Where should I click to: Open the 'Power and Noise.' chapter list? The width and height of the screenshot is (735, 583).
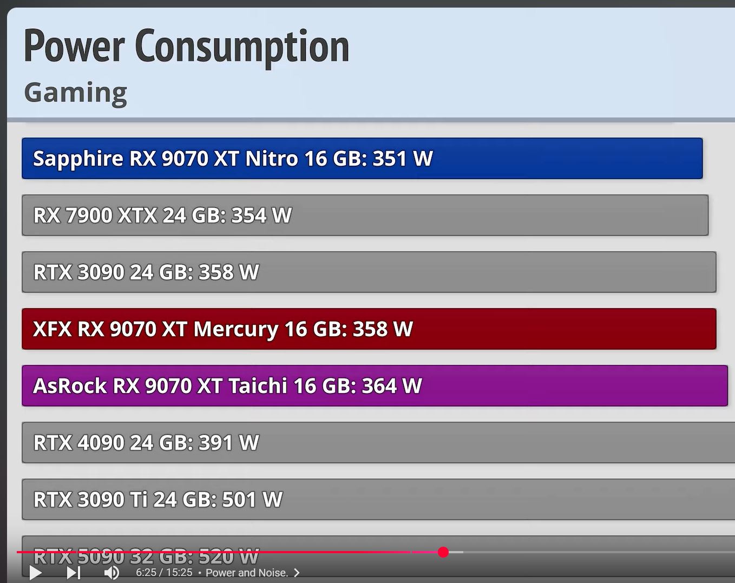[x=252, y=573]
